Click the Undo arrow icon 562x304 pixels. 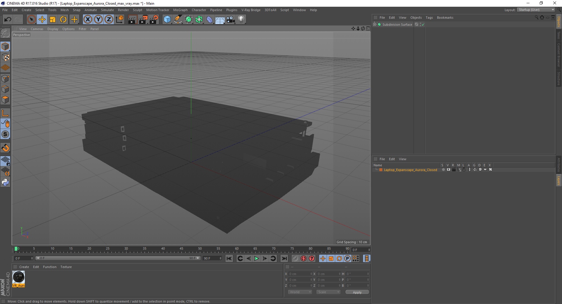pyautogui.click(x=8, y=20)
